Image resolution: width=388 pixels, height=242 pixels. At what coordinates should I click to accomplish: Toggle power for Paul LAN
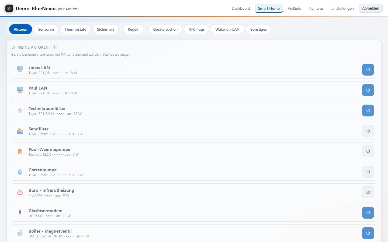point(368,90)
